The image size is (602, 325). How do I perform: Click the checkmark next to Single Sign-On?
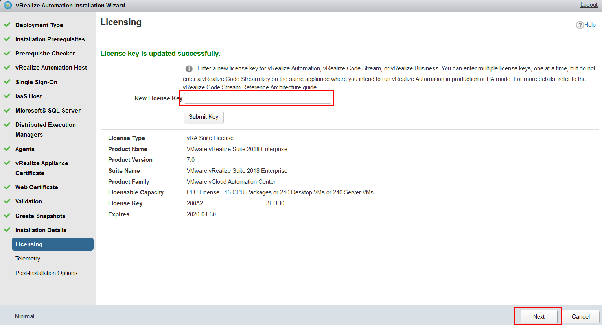7,82
